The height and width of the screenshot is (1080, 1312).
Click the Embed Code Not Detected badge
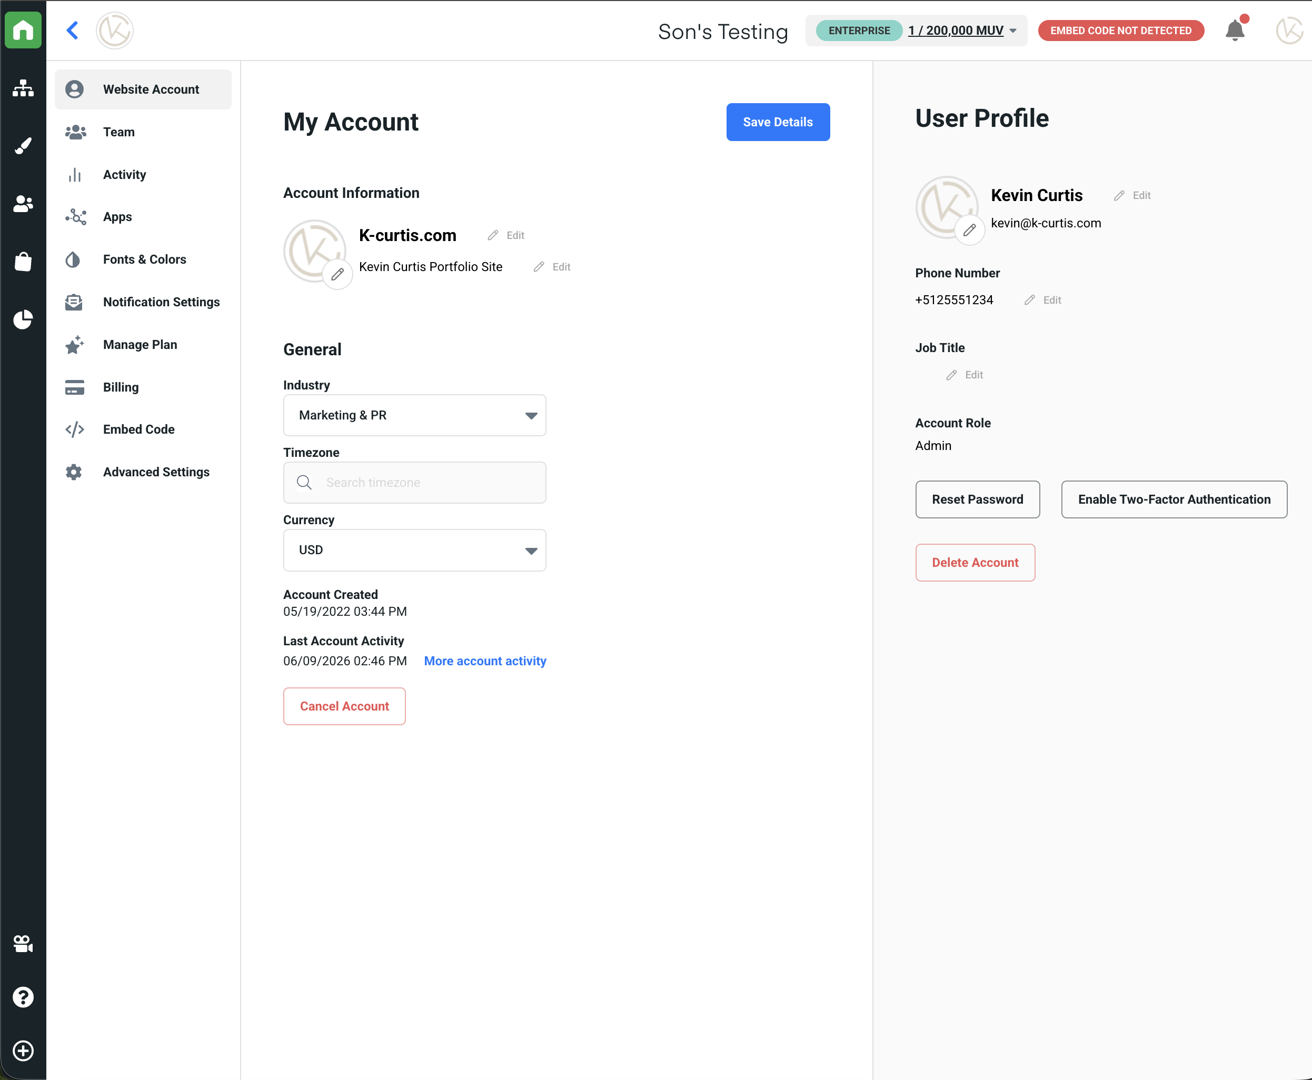[x=1121, y=31]
